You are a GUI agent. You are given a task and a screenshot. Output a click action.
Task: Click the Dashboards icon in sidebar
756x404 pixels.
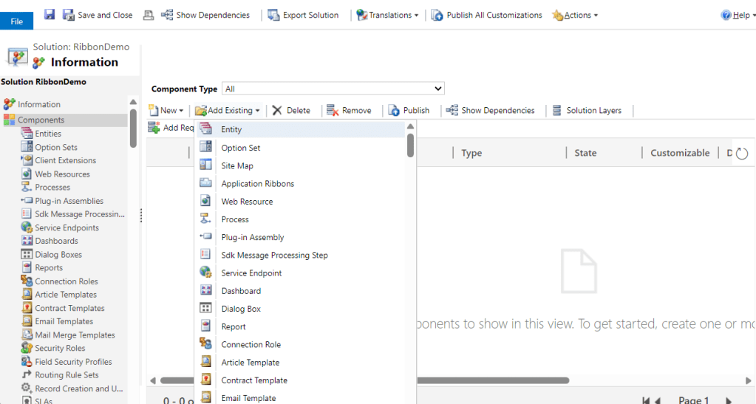click(27, 241)
